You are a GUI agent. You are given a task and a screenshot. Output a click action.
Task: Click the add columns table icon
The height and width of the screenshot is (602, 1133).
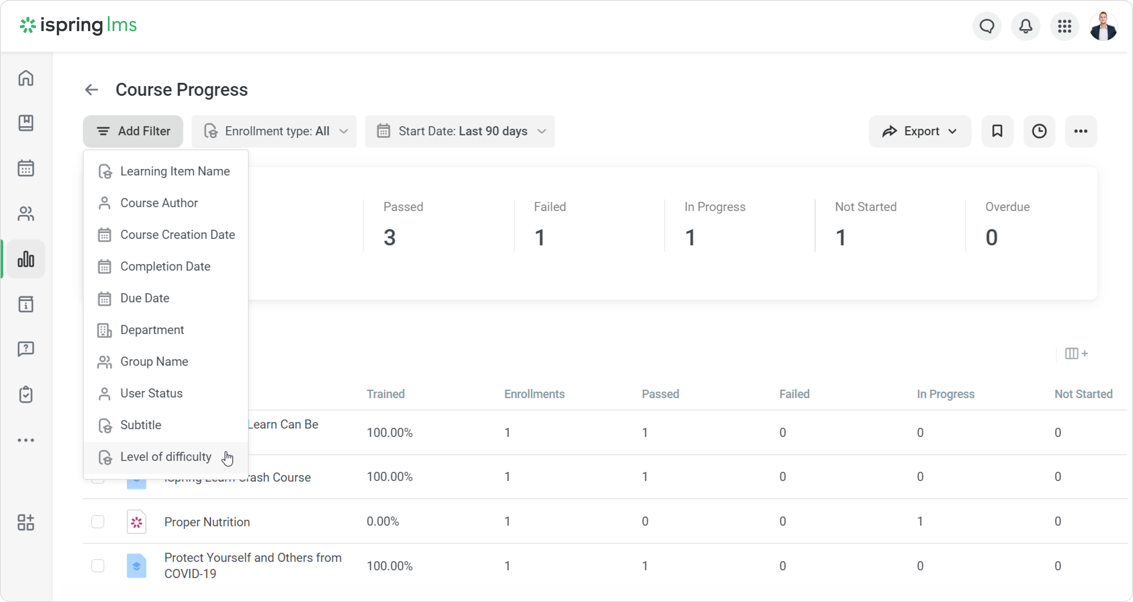1076,353
